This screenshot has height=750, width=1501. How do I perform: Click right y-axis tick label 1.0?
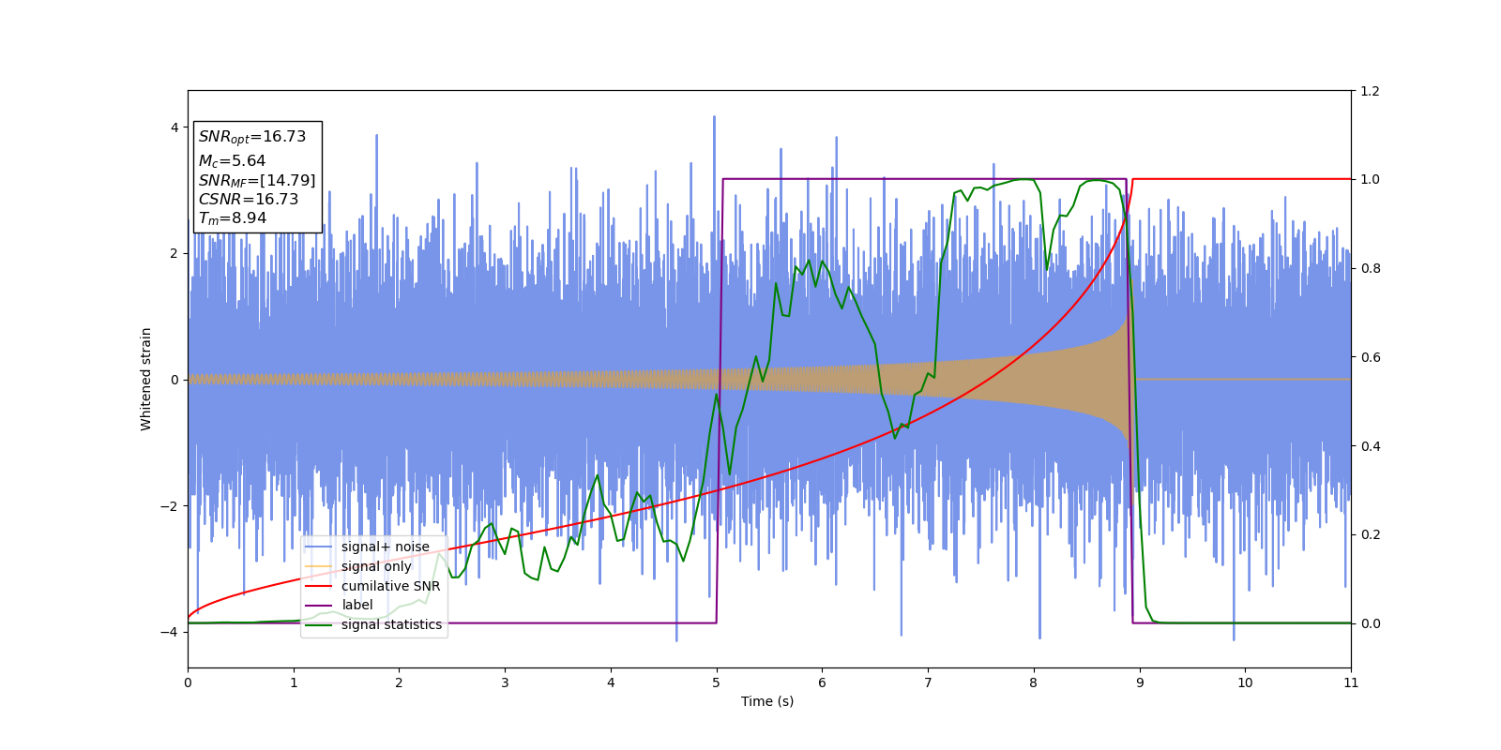point(1370,179)
